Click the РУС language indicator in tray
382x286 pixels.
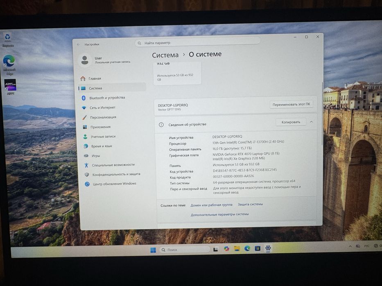366,246
